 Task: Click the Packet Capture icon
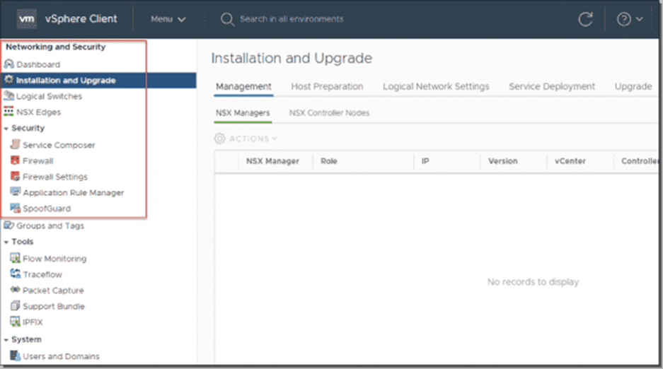16,291
